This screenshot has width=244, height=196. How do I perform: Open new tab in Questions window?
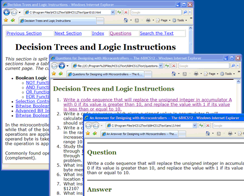tap(148, 74)
